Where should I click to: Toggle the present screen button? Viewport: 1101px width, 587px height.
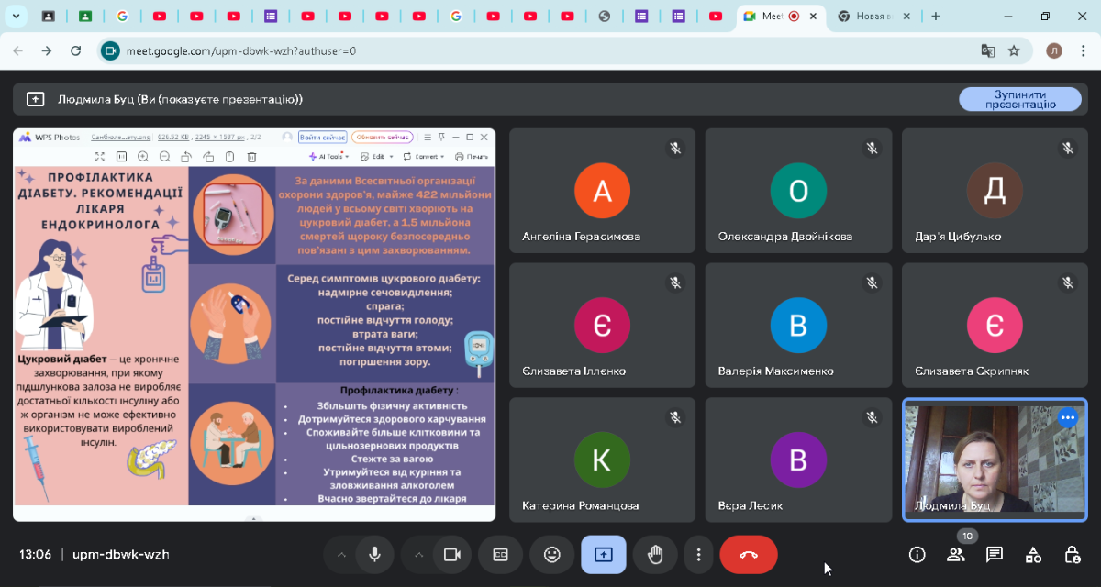coord(604,555)
